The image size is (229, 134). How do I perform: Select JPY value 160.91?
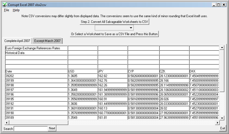point(113,99)
